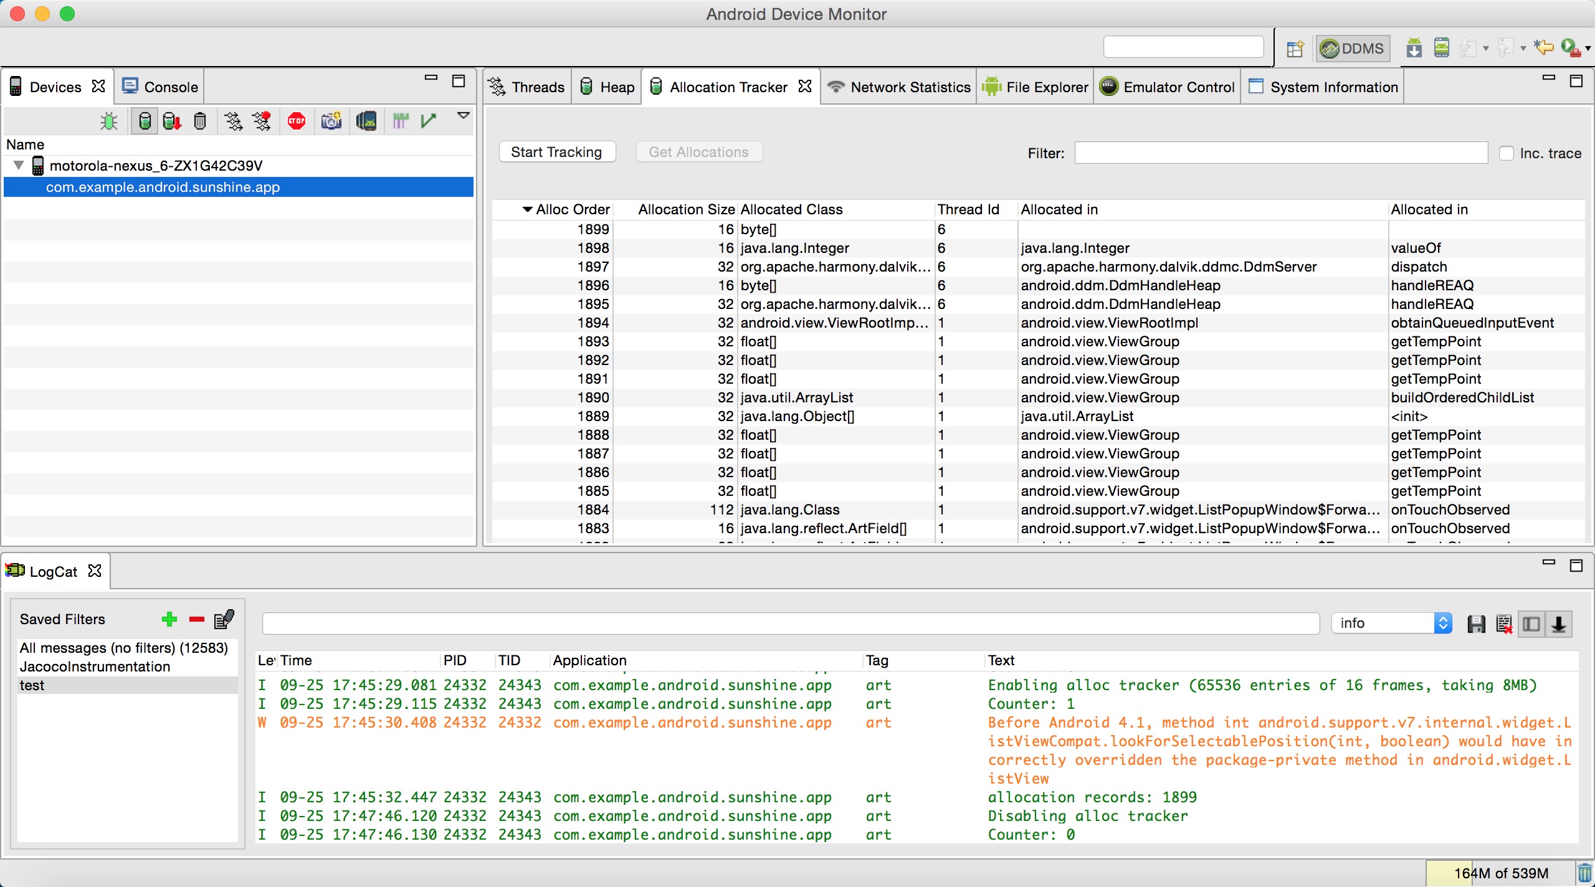Open the Network Statistics tab
1595x887 pixels.
click(899, 87)
